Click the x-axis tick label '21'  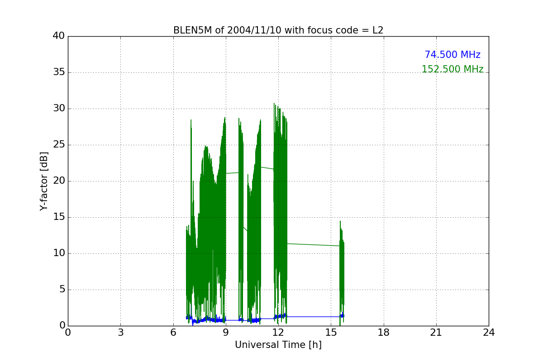point(436,333)
